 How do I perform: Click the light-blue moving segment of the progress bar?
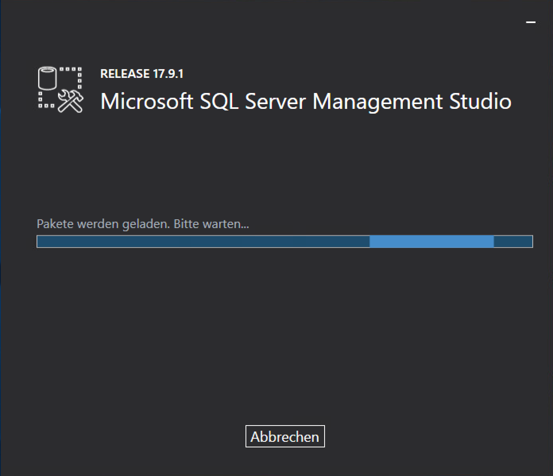point(431,242)
